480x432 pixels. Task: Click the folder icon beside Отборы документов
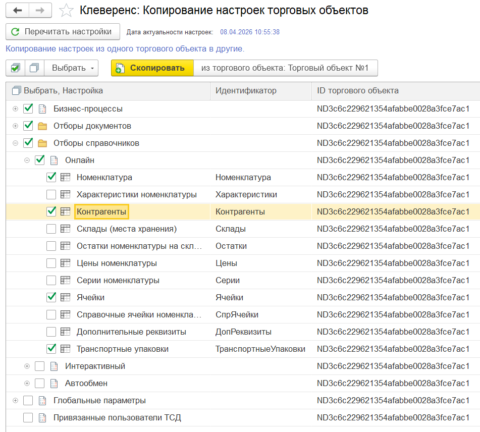pos(42,126)
